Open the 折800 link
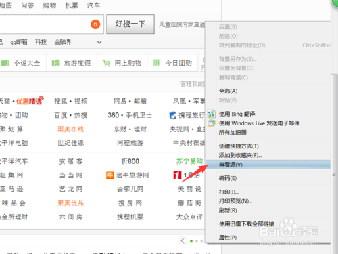Screen dimensions: 338x254 coord(130,161)
